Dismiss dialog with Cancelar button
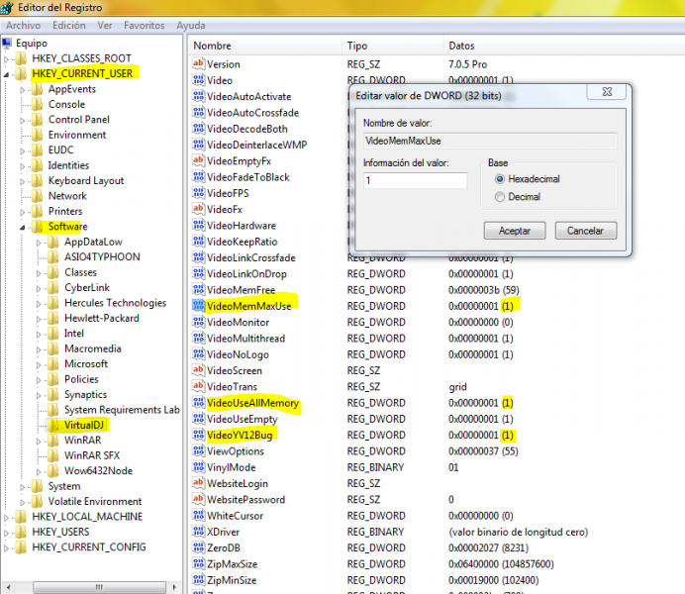Viewport: 685px width, 594px height. pos(585,231)
